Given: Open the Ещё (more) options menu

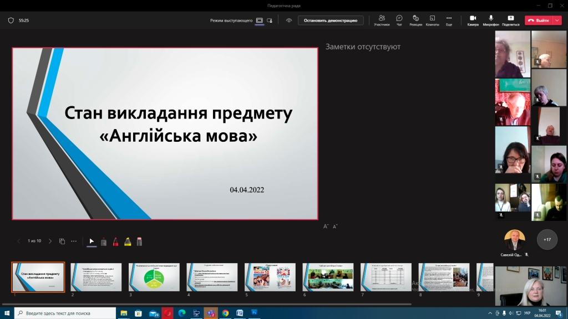Looking at the screenshot, I should 449,20.
